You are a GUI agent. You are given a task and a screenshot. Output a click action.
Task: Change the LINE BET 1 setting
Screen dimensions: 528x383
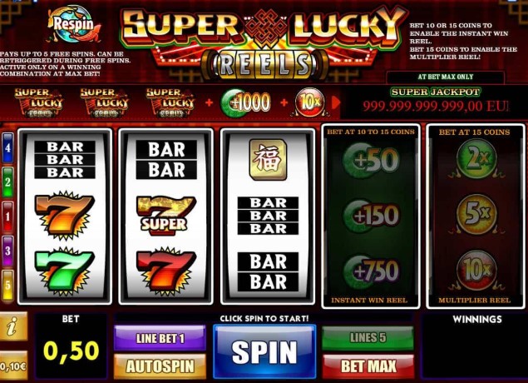point(160,338)
